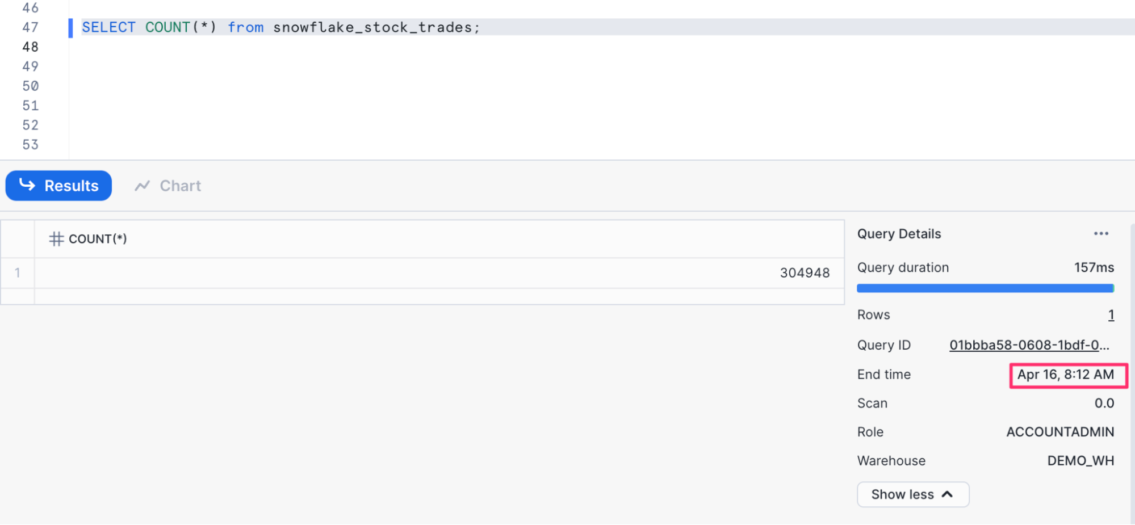Click the Chart line icon

142,186
